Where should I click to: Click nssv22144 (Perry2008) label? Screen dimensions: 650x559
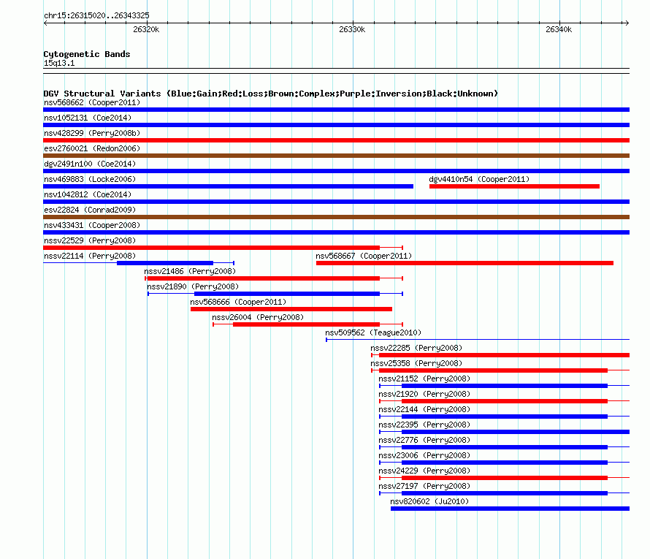coord(424,409)
